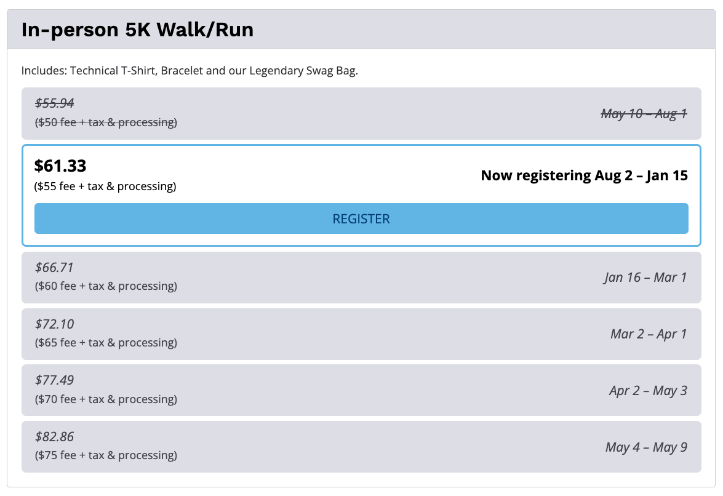This screenshot has height=496, width=723.
Task: Click the Apr 2 – May 3 date range
Action: 648,391
